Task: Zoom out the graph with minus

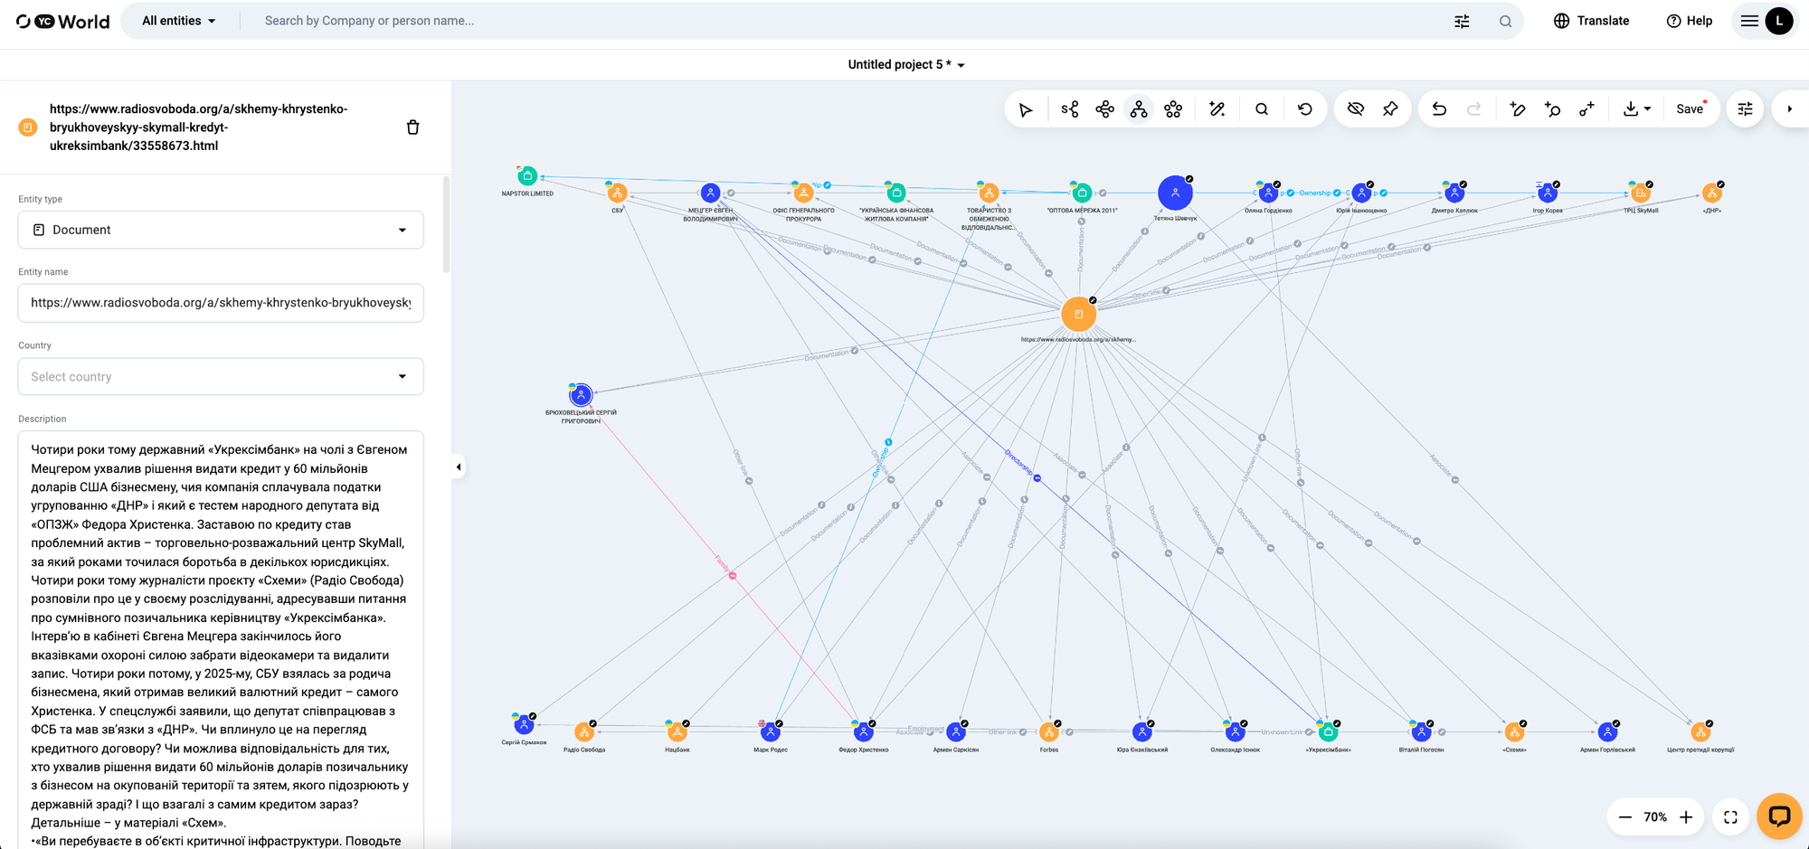Action: point(1625,817)
